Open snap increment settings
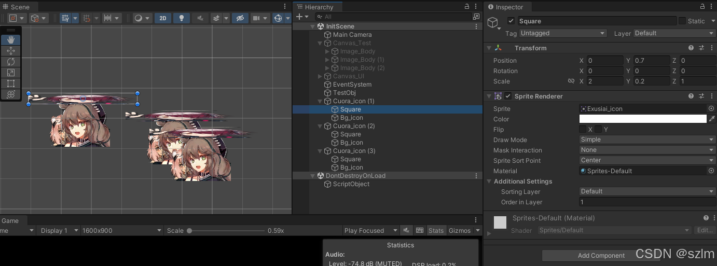This screenshot has height=266, width=717. coord(112,18)
